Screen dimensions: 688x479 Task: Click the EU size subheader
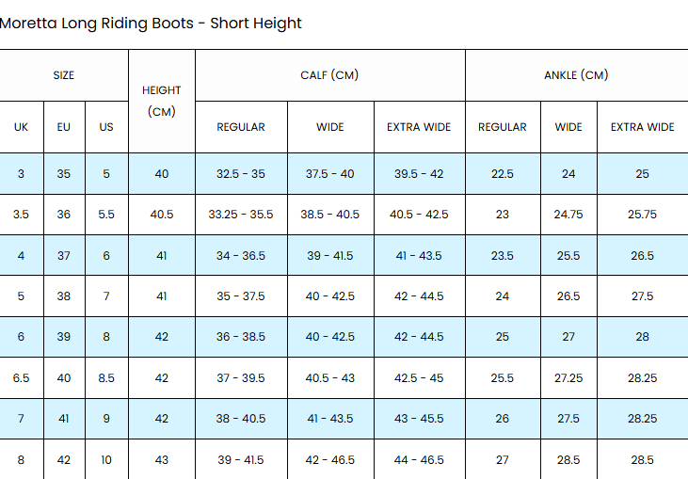[x=64, y=127]
